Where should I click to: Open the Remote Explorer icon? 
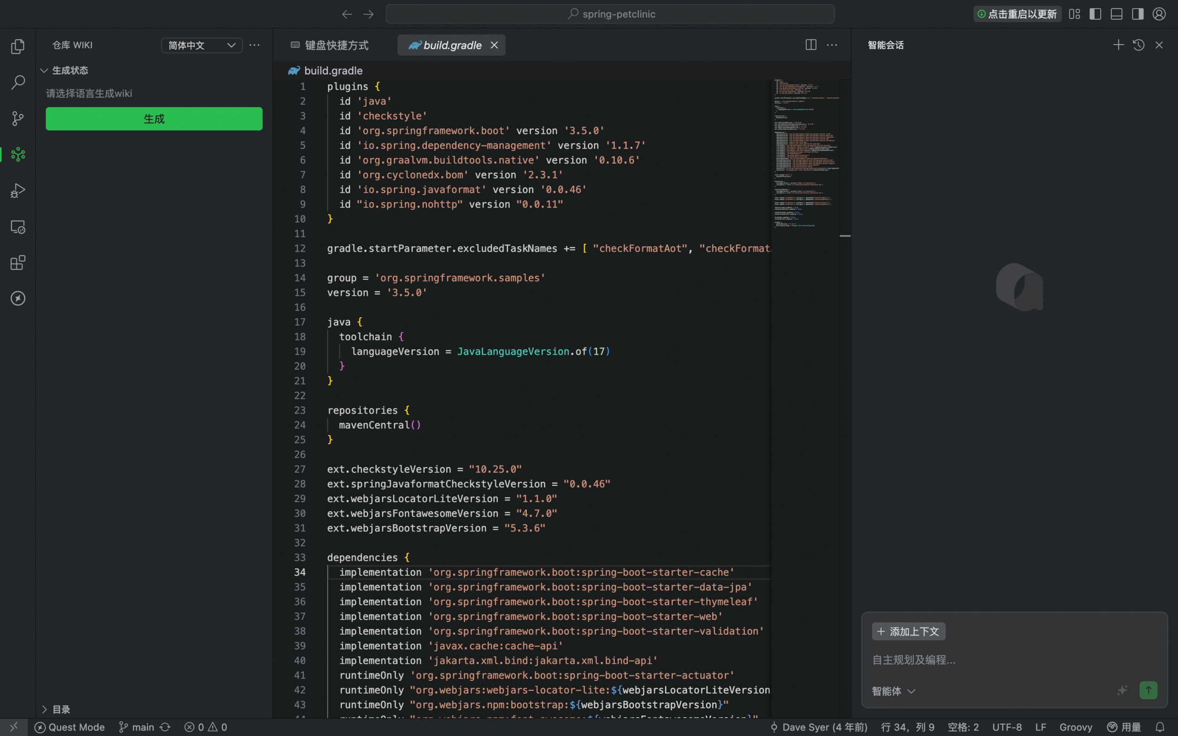pyautogui.click(x=18, y=227)
